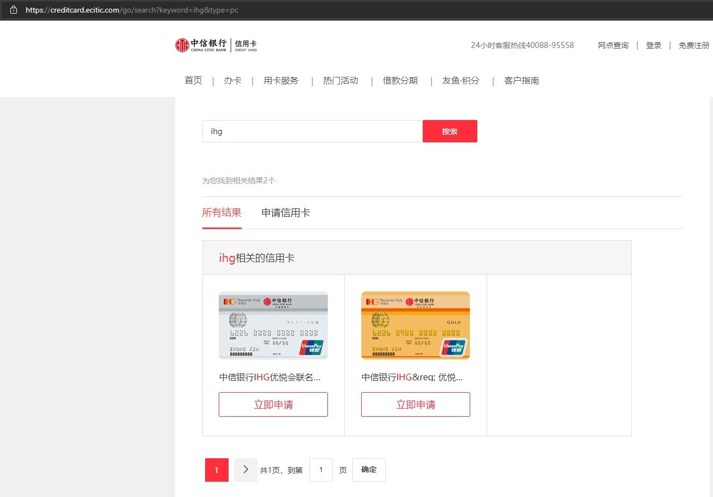Open 中信银行IHG优悦会联名 card title

coord(269,378)
